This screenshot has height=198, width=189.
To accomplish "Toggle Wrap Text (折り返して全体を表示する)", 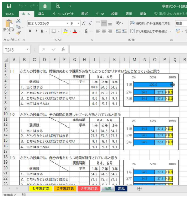I will [x=150, y=23].
